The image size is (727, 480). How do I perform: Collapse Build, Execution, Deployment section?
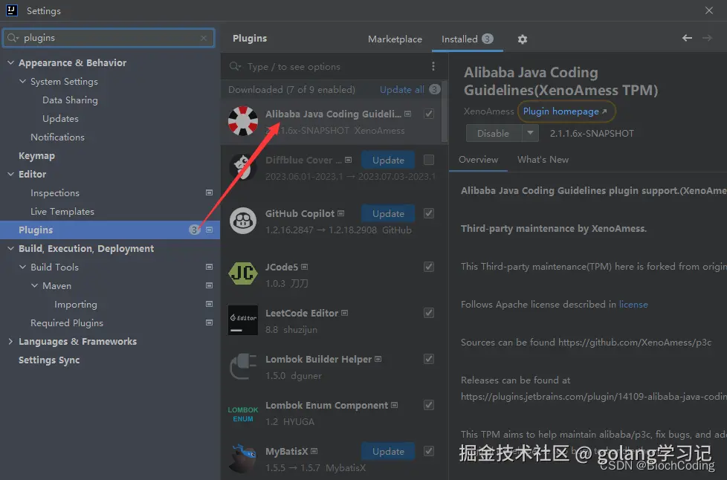(10, 248)
